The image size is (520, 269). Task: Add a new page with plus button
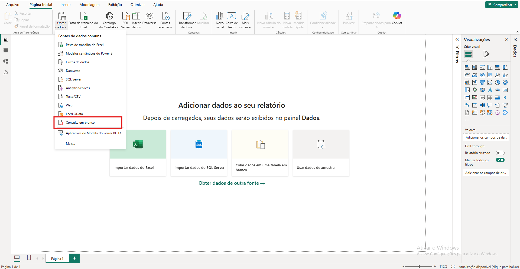click(x=74, y=258)
